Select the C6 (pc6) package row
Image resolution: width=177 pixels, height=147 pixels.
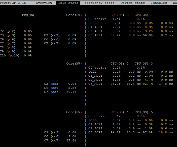click(x=16, y=39)
